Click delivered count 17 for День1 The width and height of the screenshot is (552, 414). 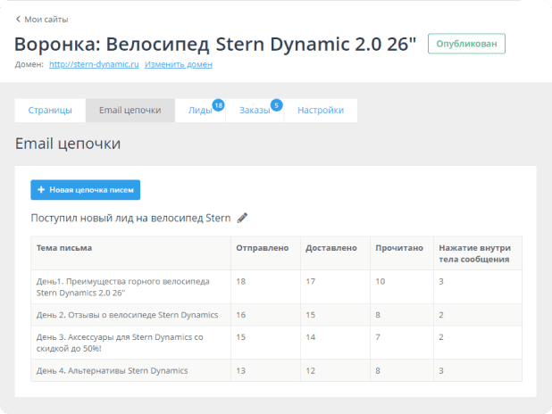(x=311, y=281)
